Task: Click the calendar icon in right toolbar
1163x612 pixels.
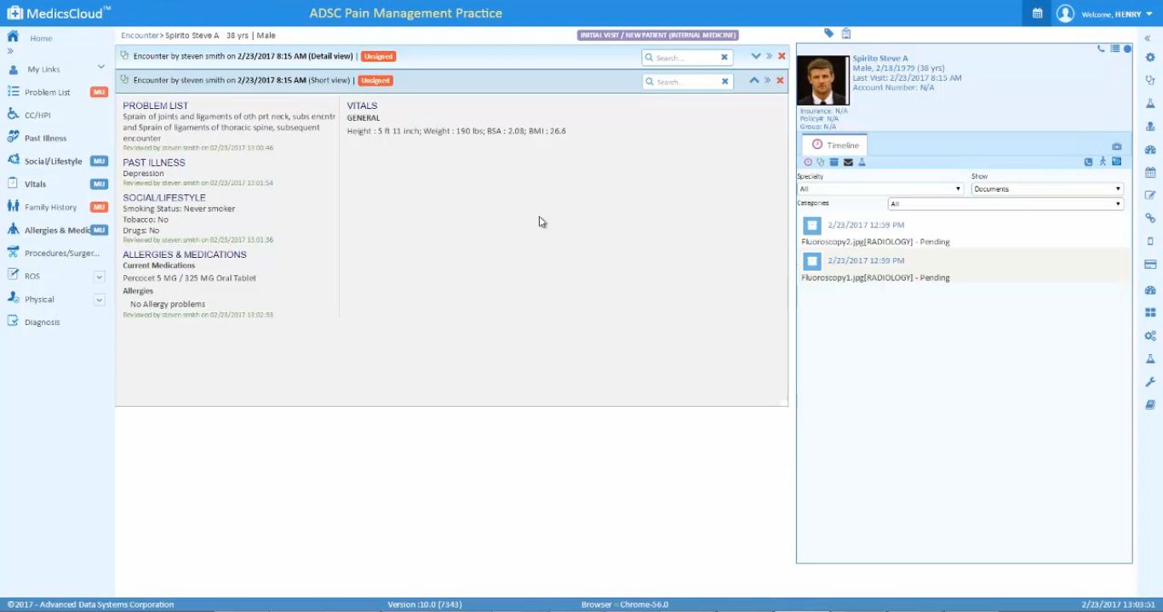Action: pyautogui.click(x=1150, y=172)
